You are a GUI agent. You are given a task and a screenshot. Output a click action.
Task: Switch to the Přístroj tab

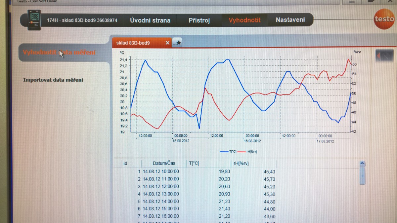point(199,20)
